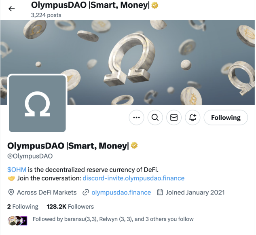Click the search profile posts icon

click(155, 118)
